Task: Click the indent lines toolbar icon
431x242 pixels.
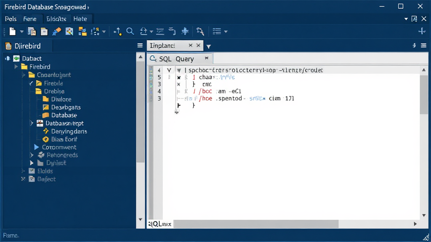Action: click(x=160, y=32)
